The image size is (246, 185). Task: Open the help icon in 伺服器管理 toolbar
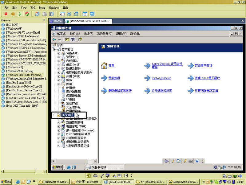pyautogui.click(x=80, y=39)
